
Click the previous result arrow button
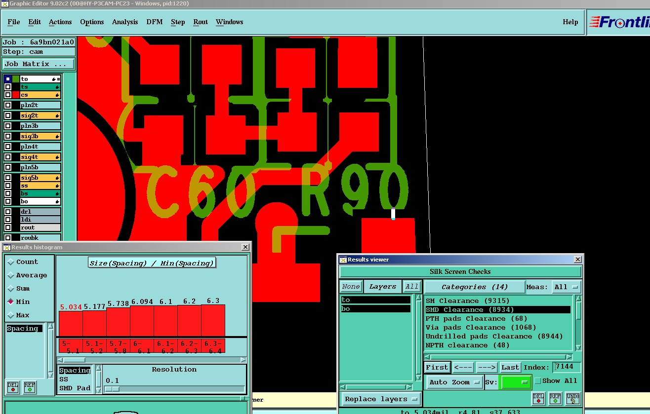tap(463, 367)
